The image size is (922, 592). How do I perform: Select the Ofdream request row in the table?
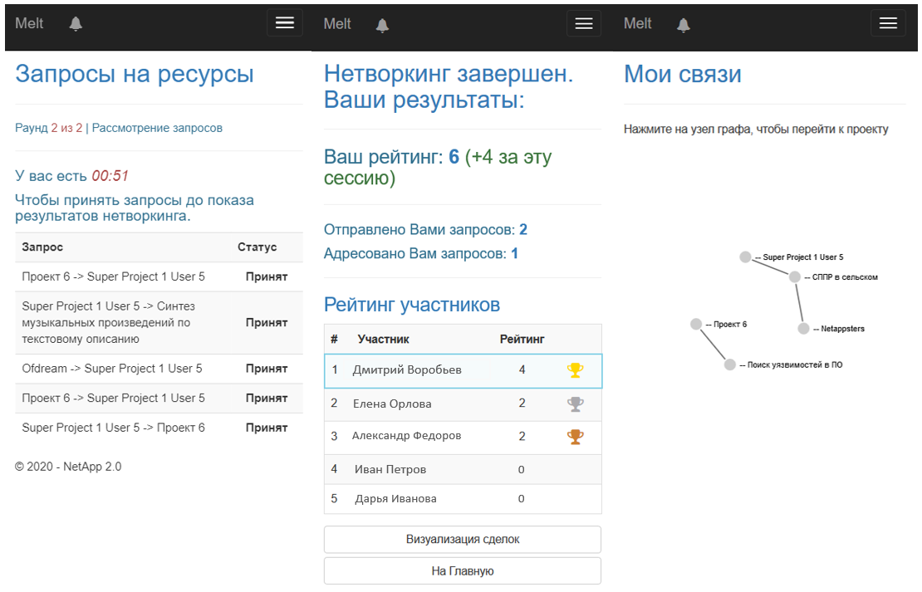[x=158, y=369]
